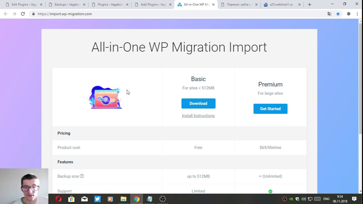
Task: Click the NVIDIA tray icon
Action: click(291, 199)
